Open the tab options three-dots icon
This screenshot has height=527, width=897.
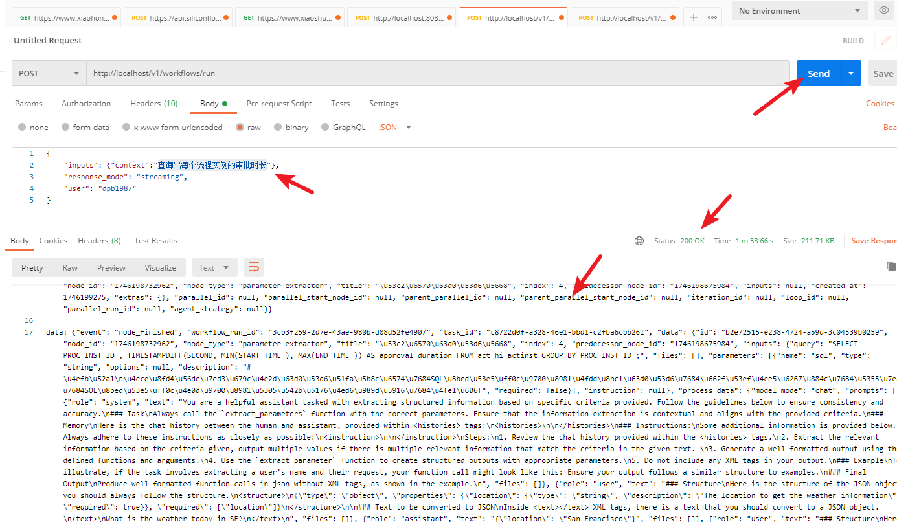pos(712,17)
